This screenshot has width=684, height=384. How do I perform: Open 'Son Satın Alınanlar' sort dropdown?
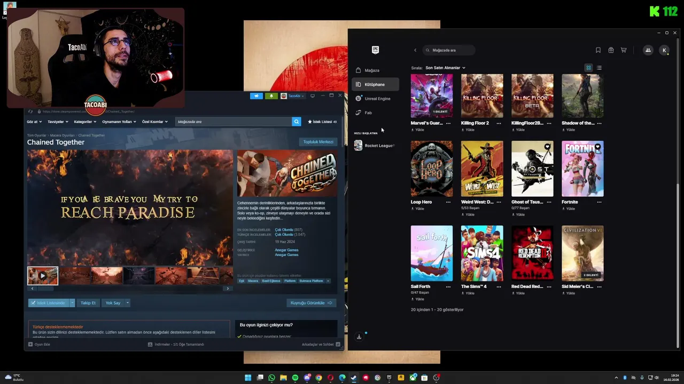pos(445,68)
